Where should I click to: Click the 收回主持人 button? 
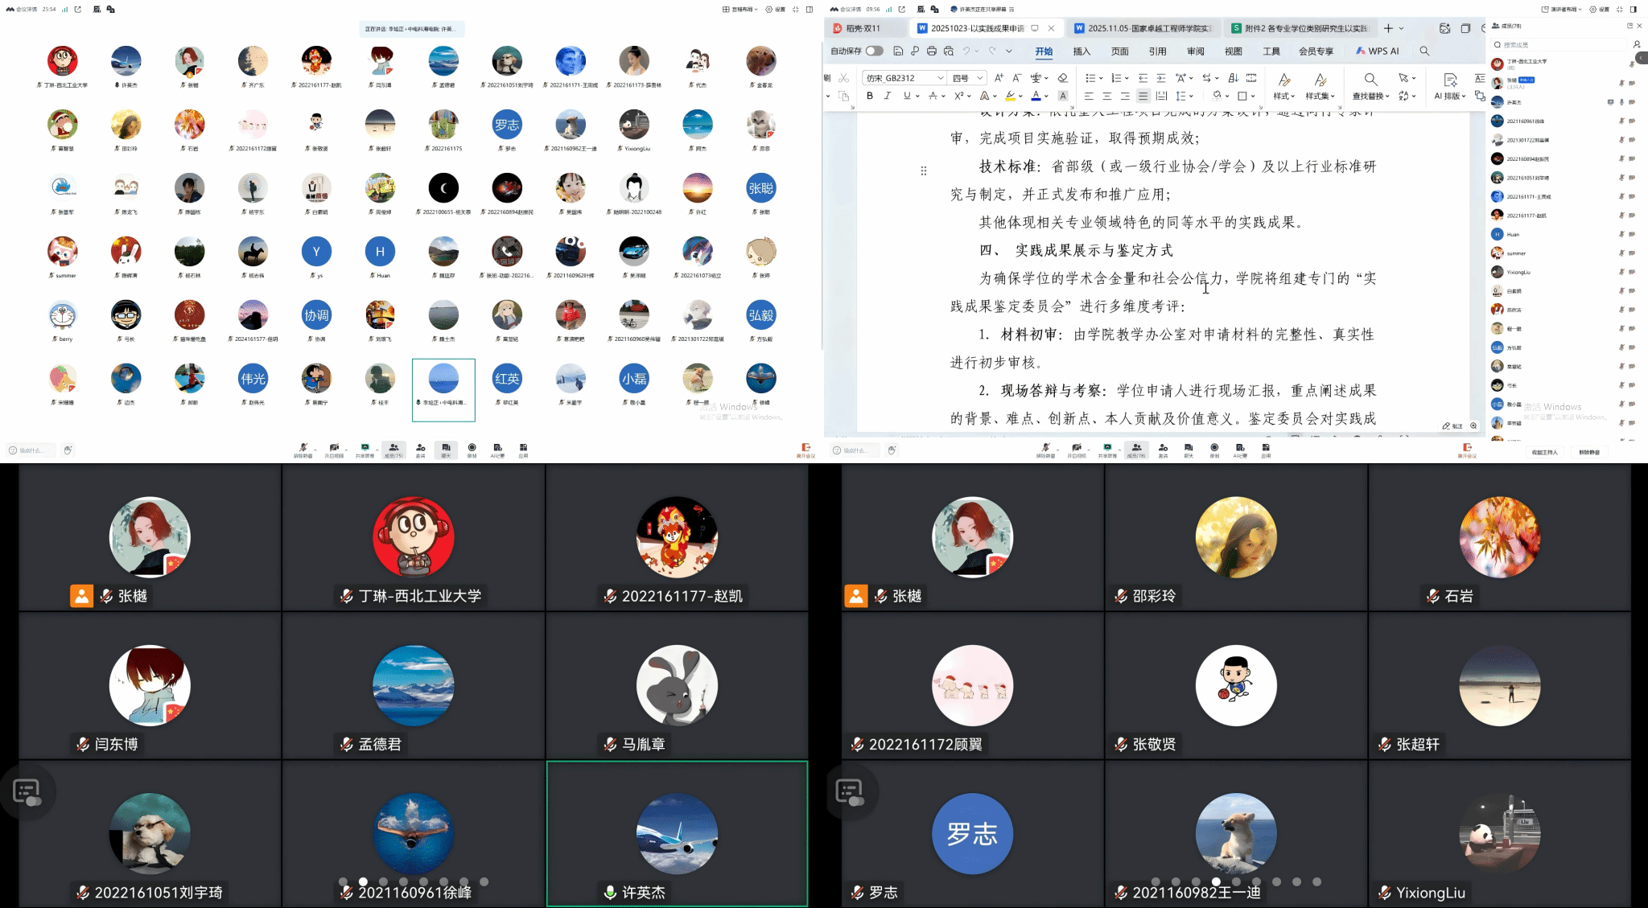pyautogui.click(x=1544, y=452)
